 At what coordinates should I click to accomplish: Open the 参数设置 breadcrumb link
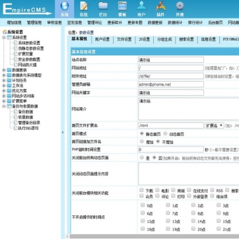click(x=86, y=32)
